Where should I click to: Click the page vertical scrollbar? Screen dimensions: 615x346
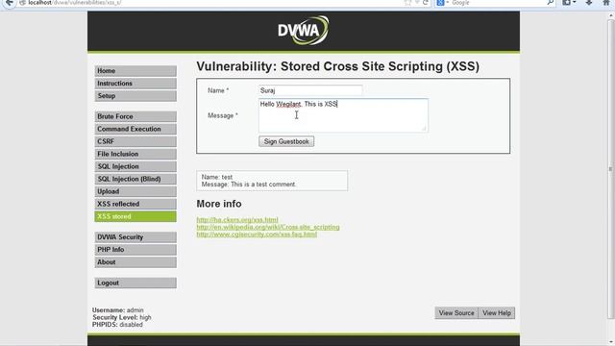tap(611, 169)
